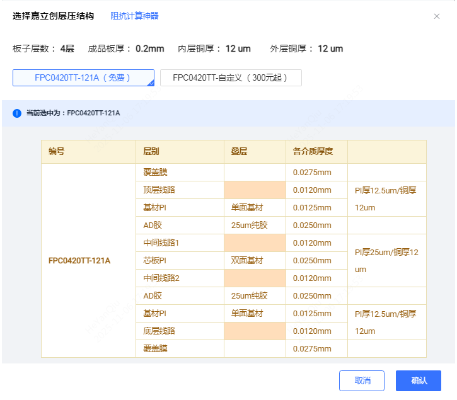The image size is (457, 400).
Task: Select the FPC0420TT-121A (免费) option
Action: click(83, 77)
